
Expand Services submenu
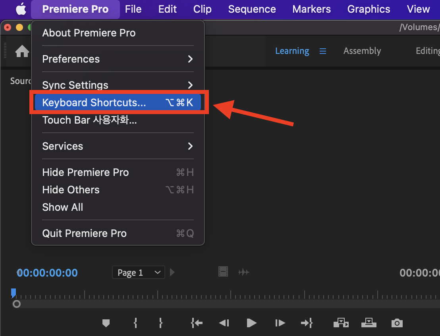[x=118, y=146]
